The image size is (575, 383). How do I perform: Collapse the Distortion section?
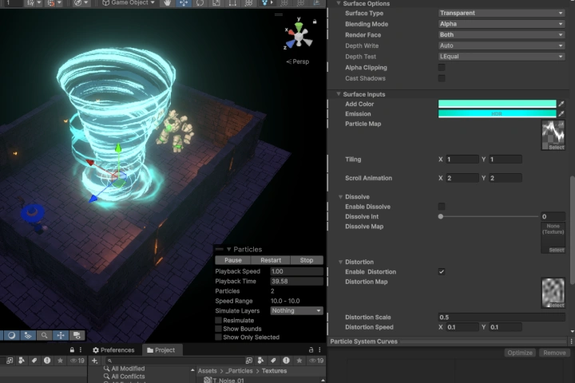tap(340, 262)
